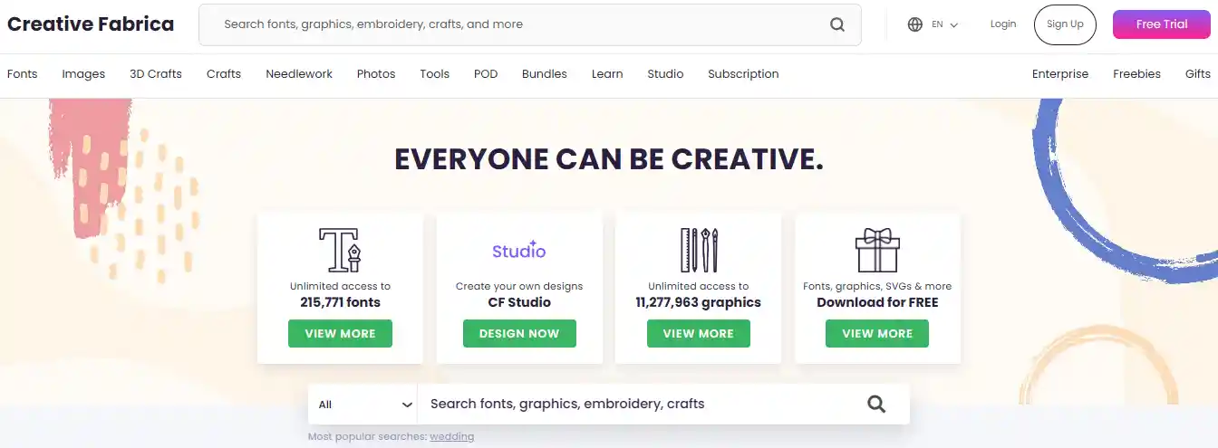This screenshot has height=448, width=1218.
Task: Open the Images menu
Action: (83, 74)
